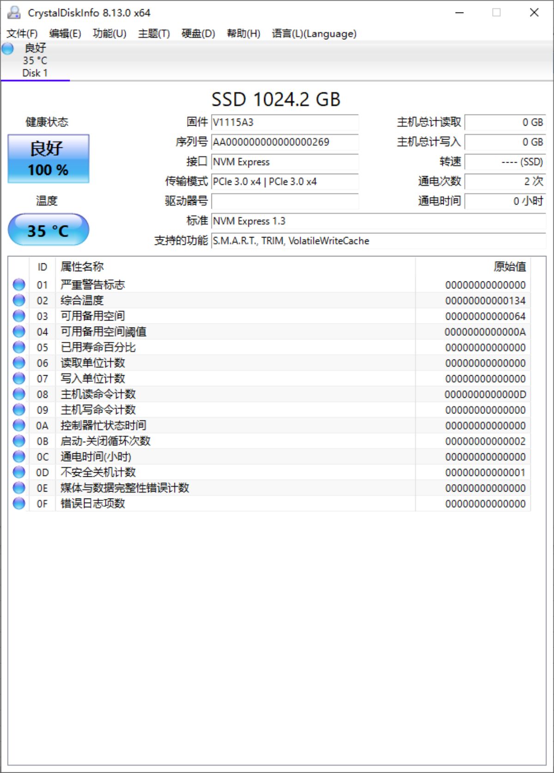The height and width of the screenshot is (773, 554).
Task: Click the status orb for row 06
Action: click(19, 363)
